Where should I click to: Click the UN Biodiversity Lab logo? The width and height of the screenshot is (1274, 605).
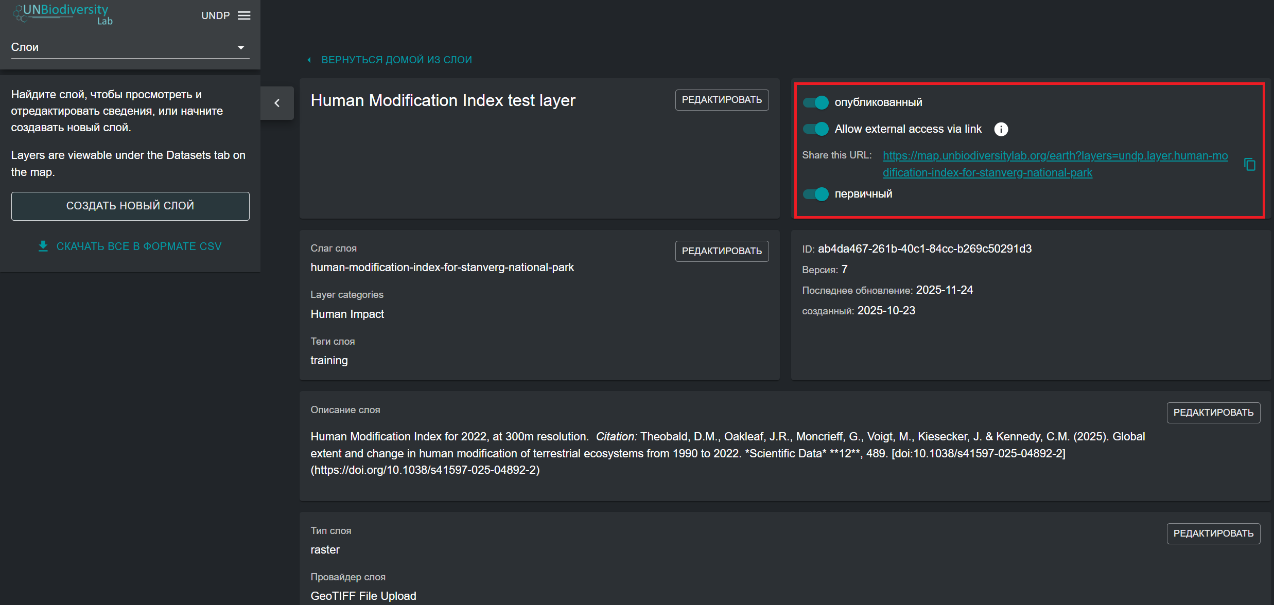(x=63, y=14)
